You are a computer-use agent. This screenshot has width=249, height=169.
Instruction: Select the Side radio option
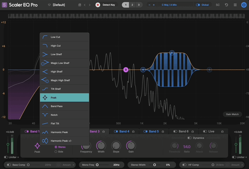coord(56,152)
